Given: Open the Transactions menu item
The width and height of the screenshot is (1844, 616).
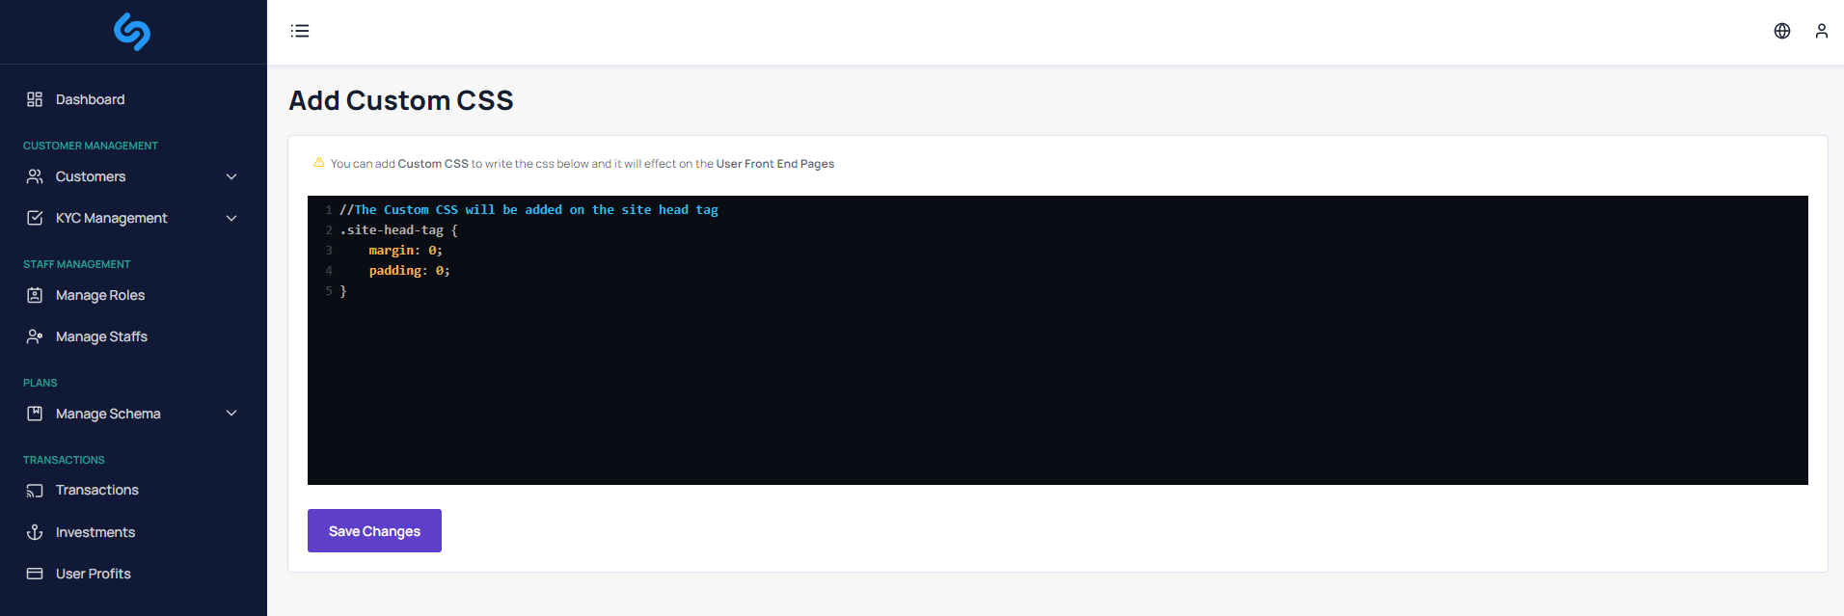Looking at the screenshot, I should [x=96, y=491].
